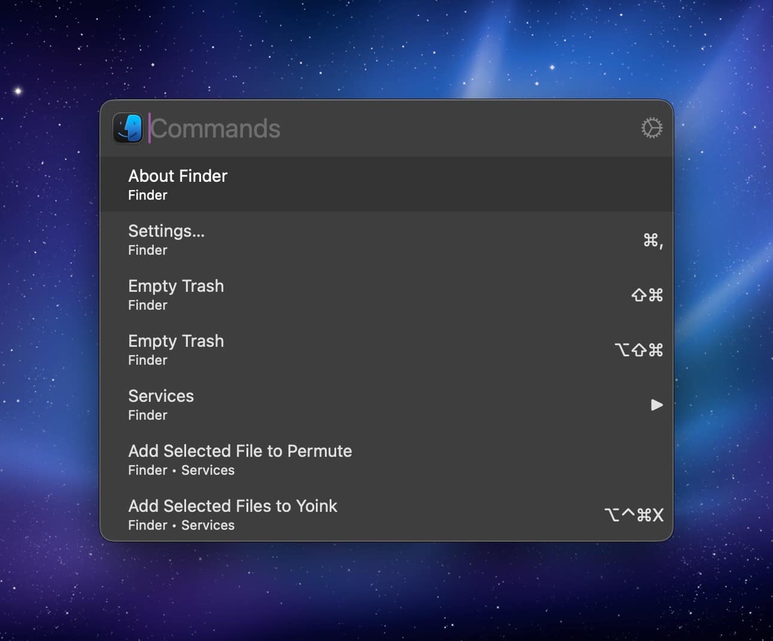
Task: Click the text cursor in the input bar
Action: click(x=150, y=127)
